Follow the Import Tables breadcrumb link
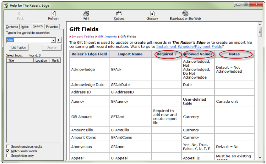Screen dimensions: 266x164 click(x=83, y=37)
